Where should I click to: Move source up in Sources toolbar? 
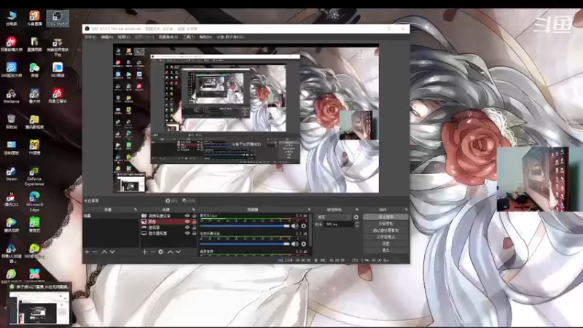171,251
